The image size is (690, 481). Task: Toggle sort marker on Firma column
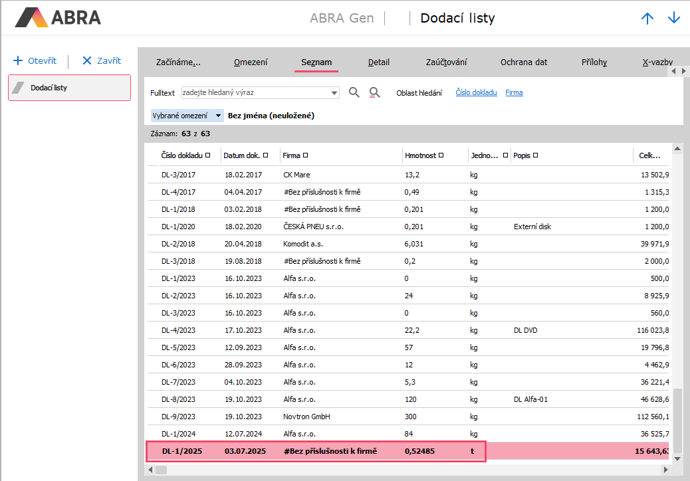305,155
